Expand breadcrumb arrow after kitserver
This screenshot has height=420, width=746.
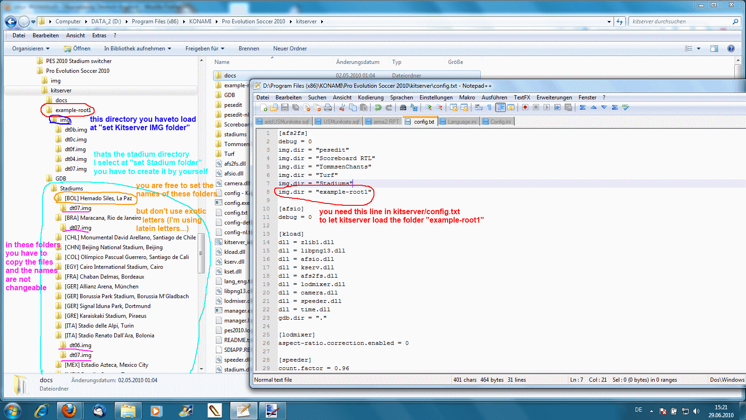(x=322, y=21)
